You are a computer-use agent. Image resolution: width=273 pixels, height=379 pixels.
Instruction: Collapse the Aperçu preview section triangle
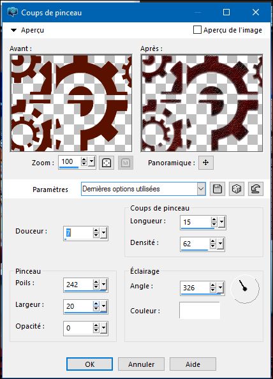pyautogui.click(x=14, y=30)
